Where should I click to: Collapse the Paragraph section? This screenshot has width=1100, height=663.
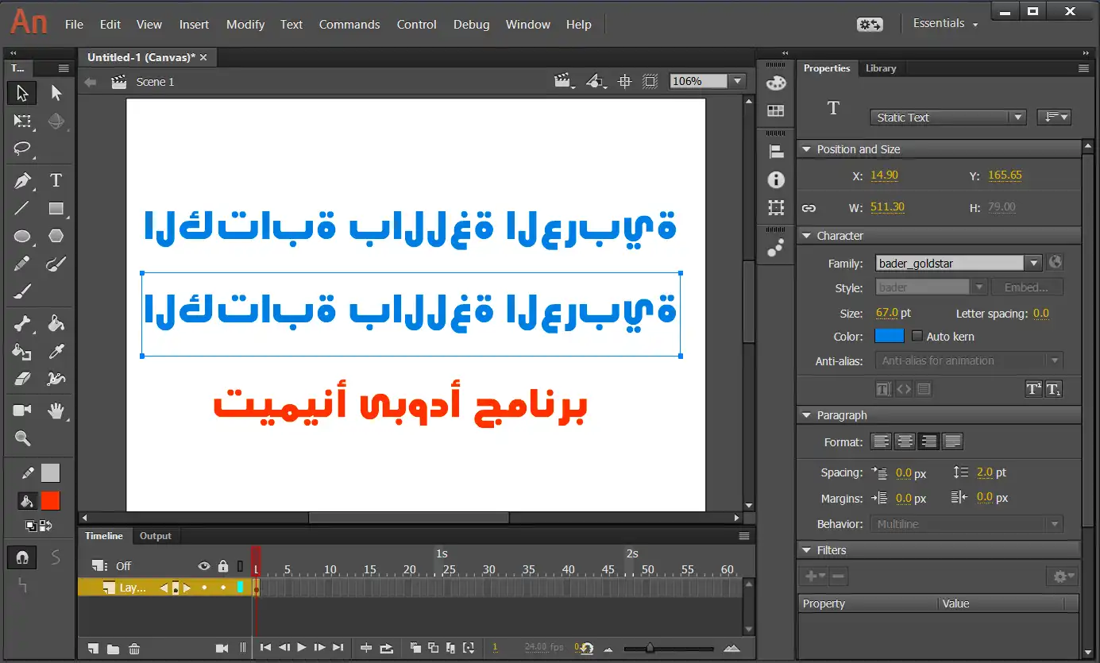pyautogui.click(x=807, y=415)
